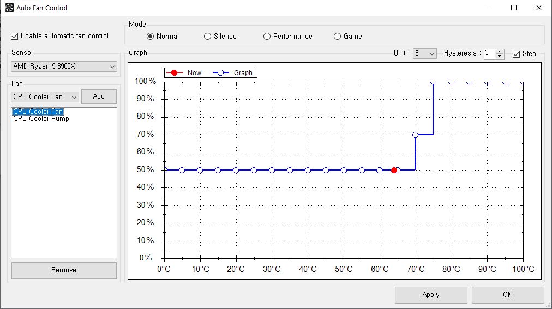This screenshot has width=552, height=309.
Task: Select Normal mode radio button
Action: [151, 36]
